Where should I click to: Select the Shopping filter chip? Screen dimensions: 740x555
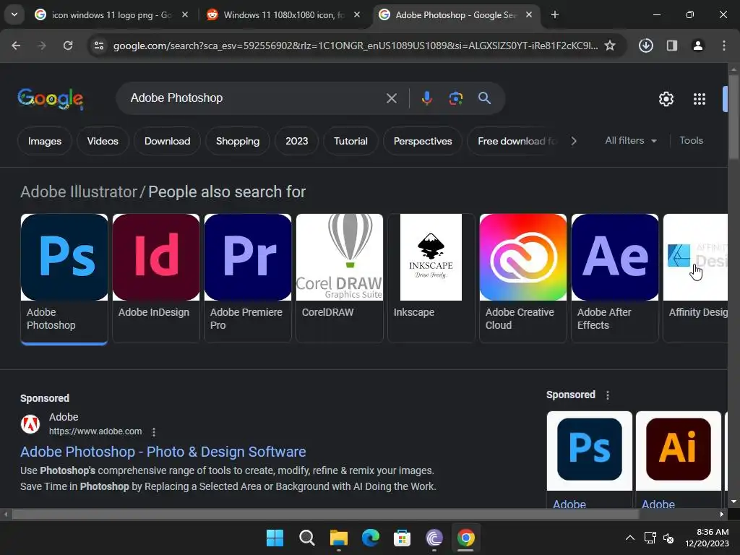tap(237, 141)
